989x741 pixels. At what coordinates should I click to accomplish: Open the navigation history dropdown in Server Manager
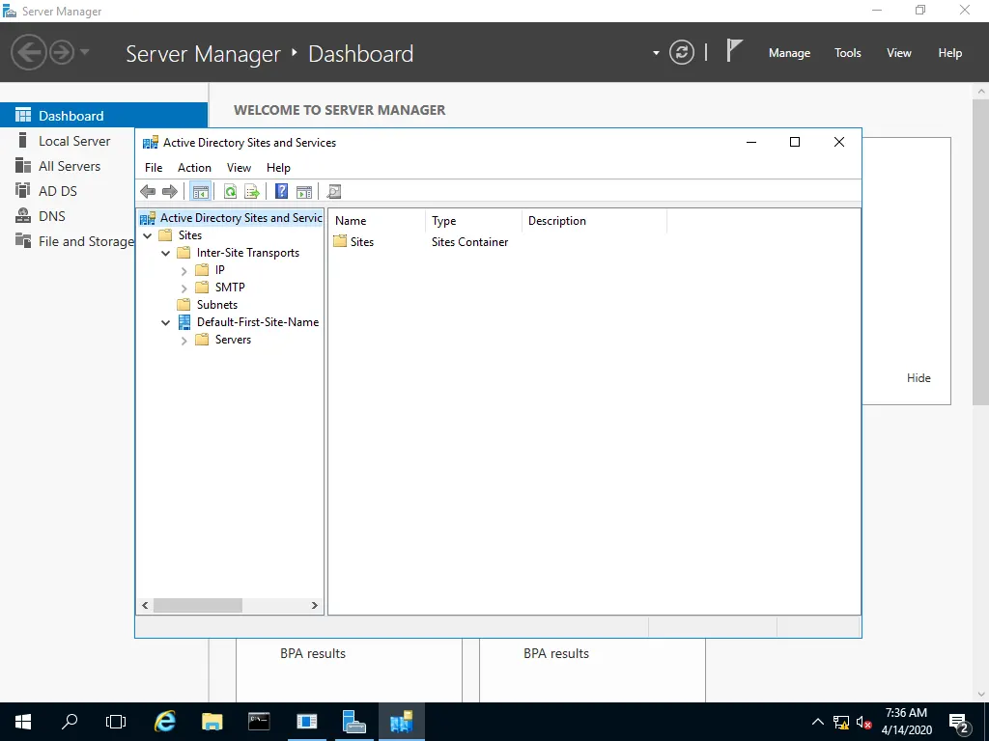(85, 52)
